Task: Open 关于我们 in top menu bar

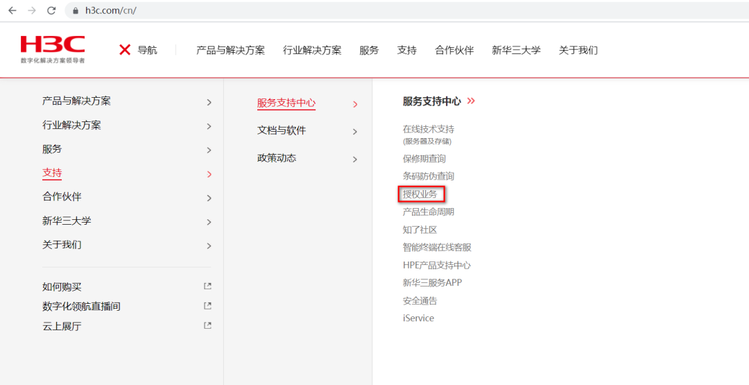Action: pyautogui.click(x=578, y=50)
